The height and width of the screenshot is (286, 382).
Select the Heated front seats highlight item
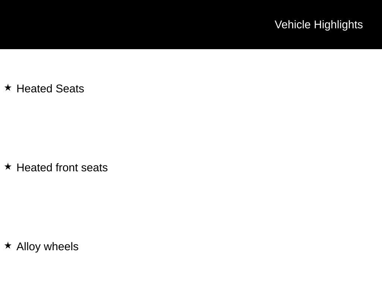click(x=62, y=168)
